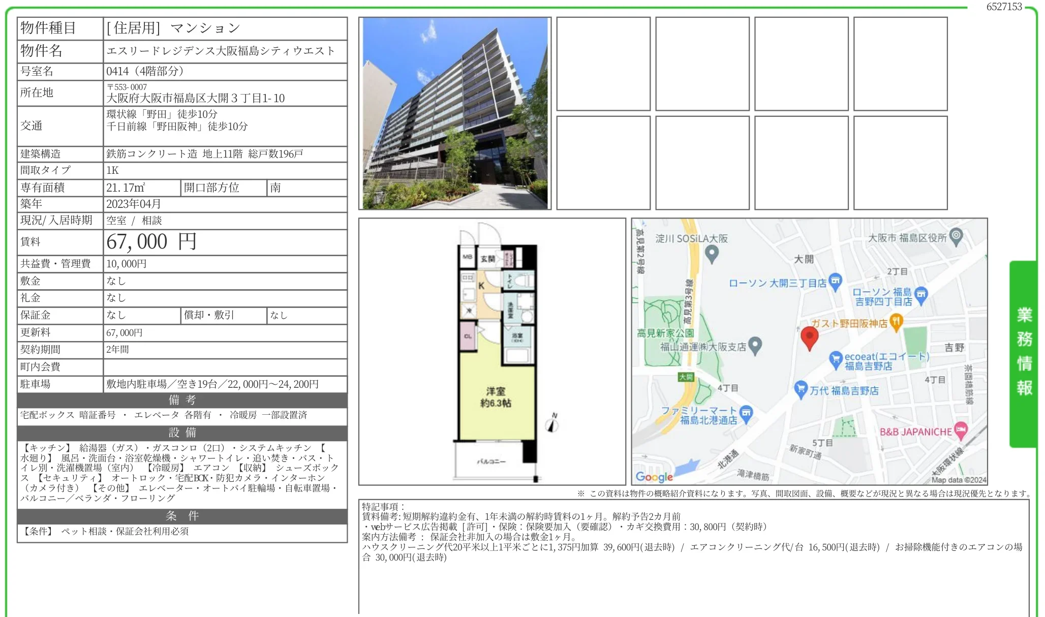The width and height of the screenshot is (1045, 617).
Task: Click the ecoeat 福島吉野店 shopping icon
Action: click(836, 360)
